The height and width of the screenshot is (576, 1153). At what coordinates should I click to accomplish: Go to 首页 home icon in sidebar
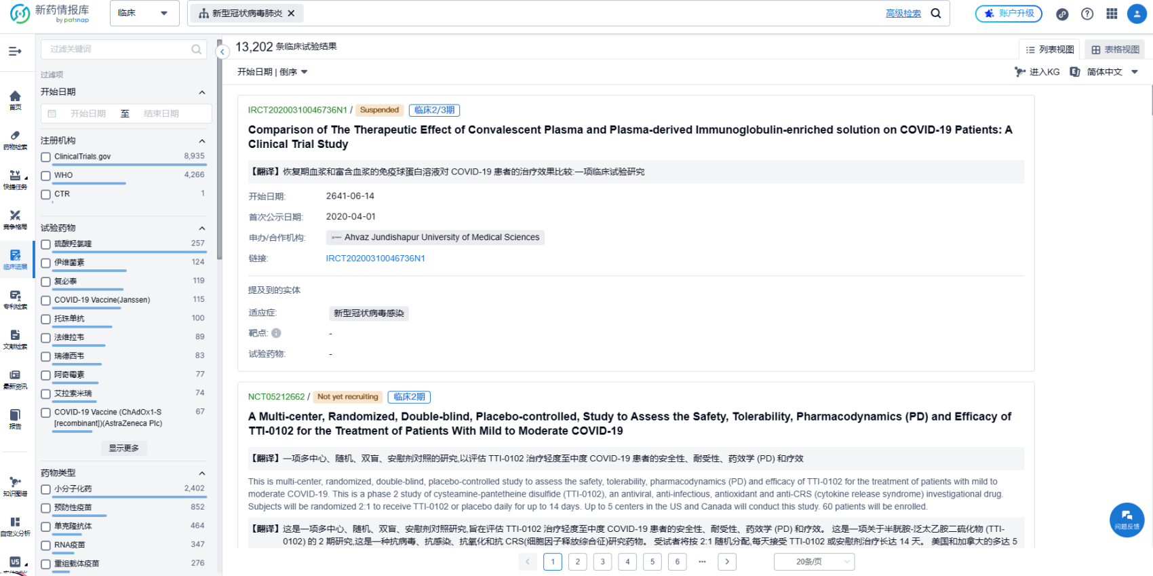(x=15, y=100)
